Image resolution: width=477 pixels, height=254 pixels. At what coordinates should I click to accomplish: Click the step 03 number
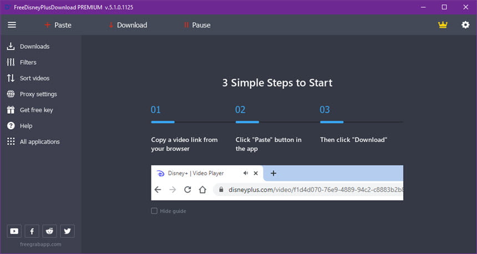click(x=324, y=109)
